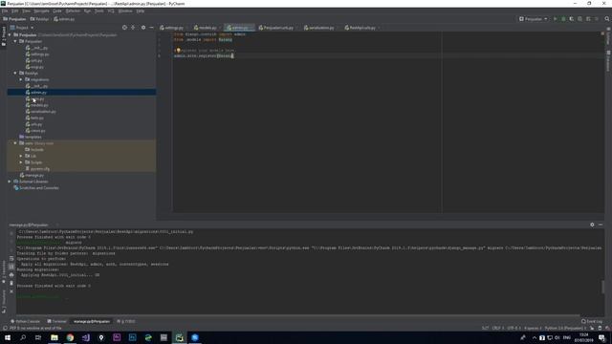This screenshot has width=612, height=344.
Task: Run the Penjualan configuration with the green play icon
Action: (x=555, y=19)
